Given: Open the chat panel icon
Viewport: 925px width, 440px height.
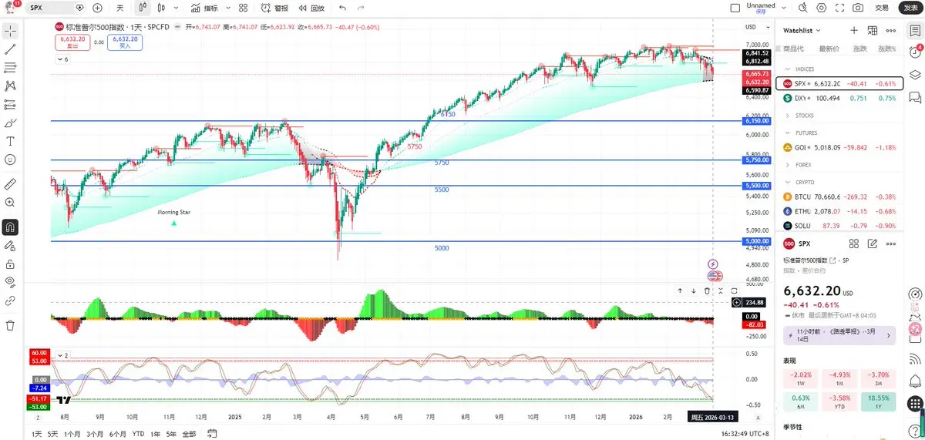Looking at the screenshot, I should [x=915, y=97].
